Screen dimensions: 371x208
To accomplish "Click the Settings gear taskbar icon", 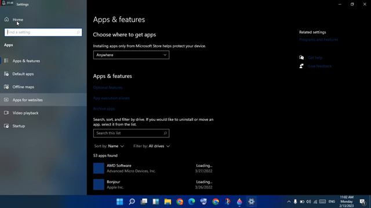I will click(x=251, y=202).
